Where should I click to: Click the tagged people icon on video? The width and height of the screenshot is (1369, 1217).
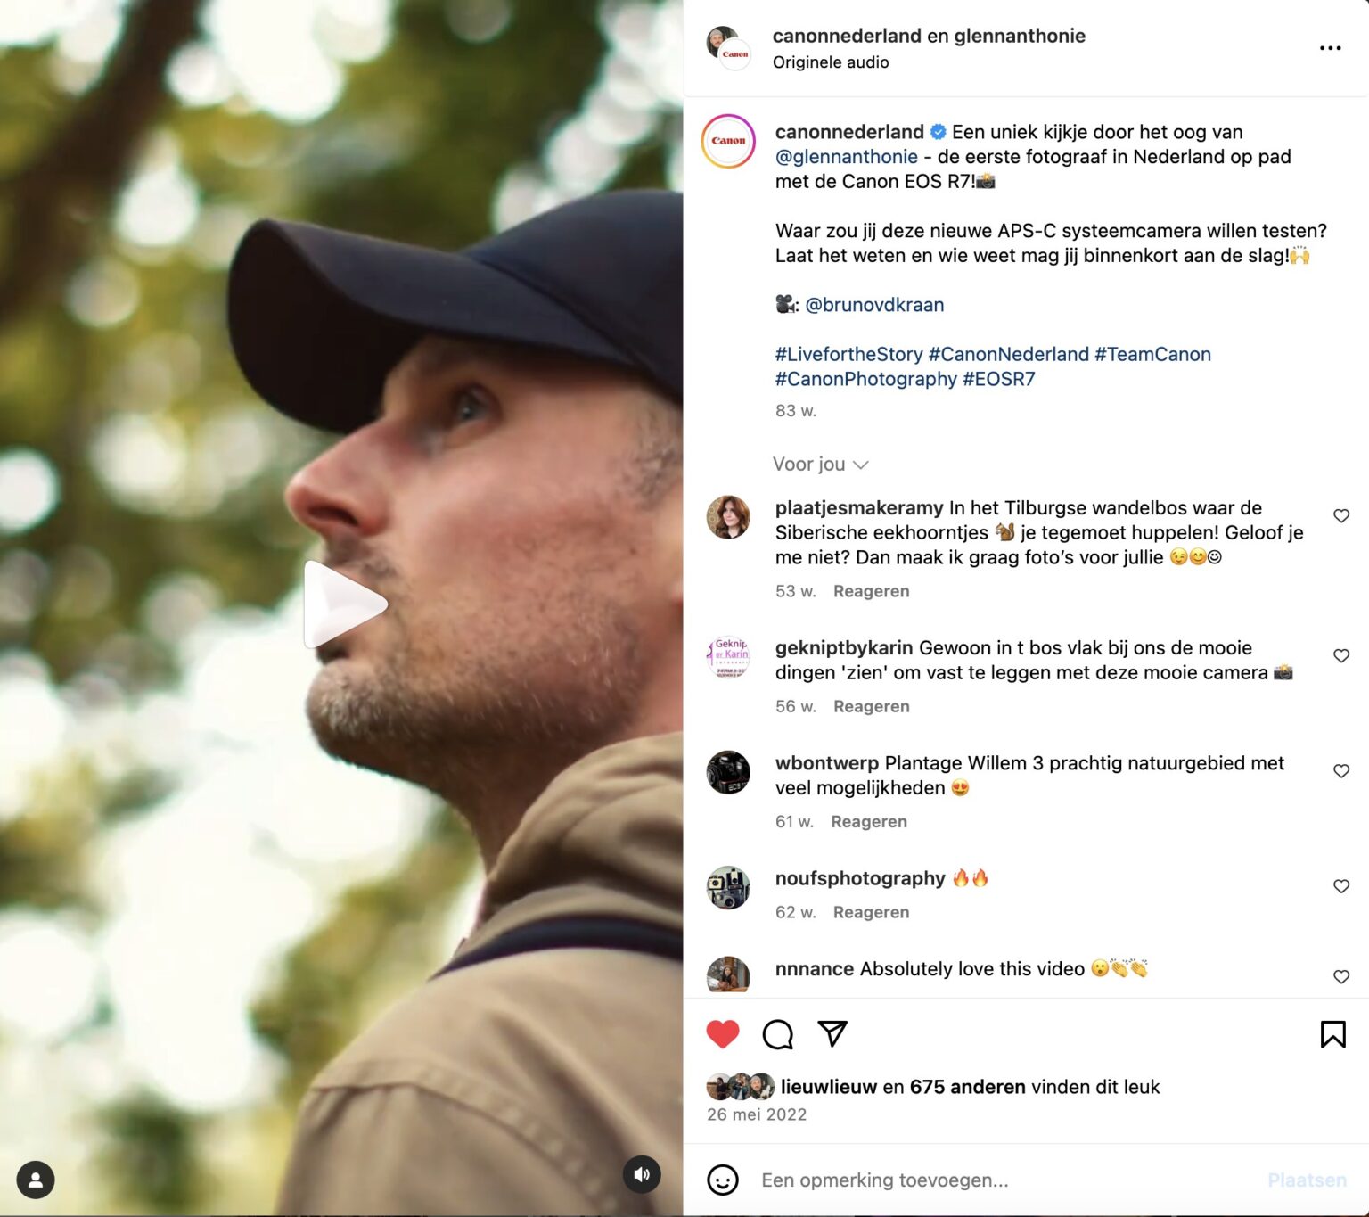36,1180
